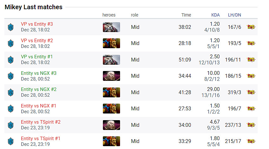Click team logo beside Entity vs NGX #2
Image resolution: width=269 pixels, height=149 pixels.
tap(10, 92)
